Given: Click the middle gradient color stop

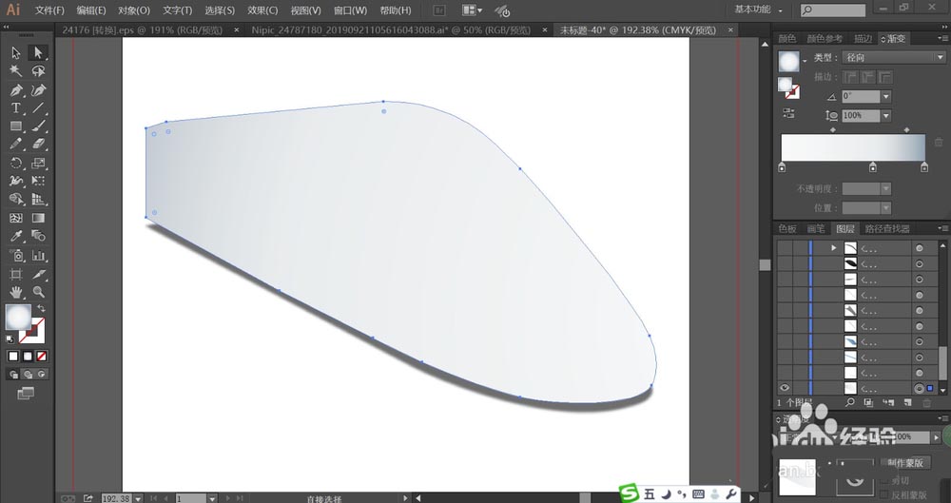Looking at the screenshot, I should point(873,167).
